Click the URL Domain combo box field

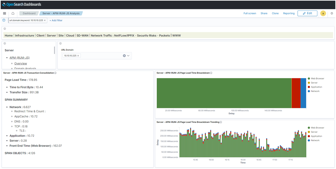(96, 56)
